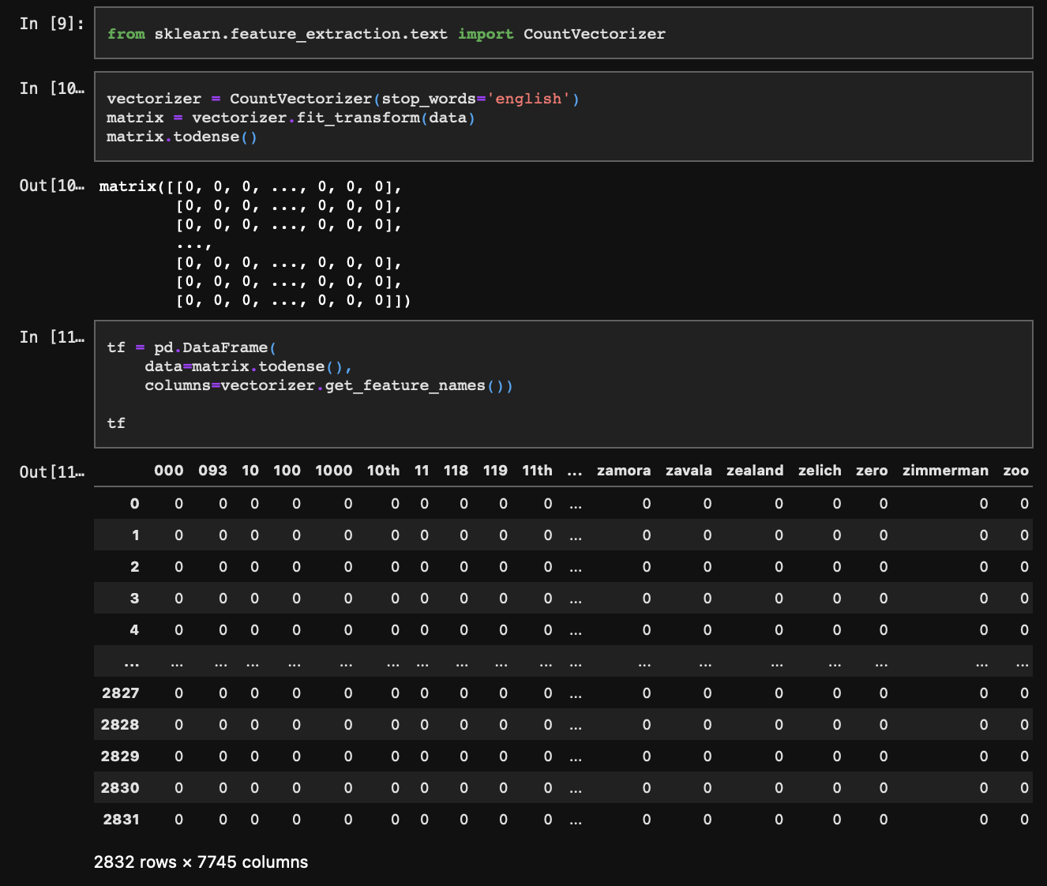Click the zealand column header
This screenshot has width=1047, height=886.
tap(755, 471)
